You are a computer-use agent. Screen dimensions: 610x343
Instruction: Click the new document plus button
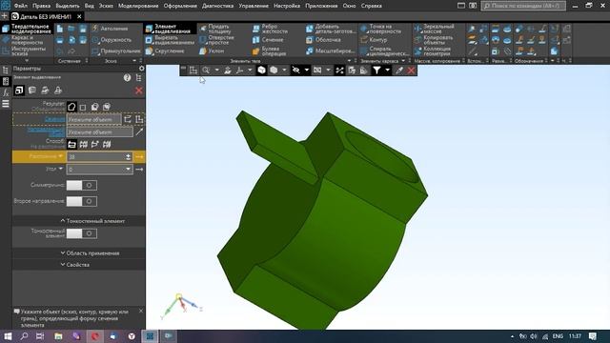point(4,16)
